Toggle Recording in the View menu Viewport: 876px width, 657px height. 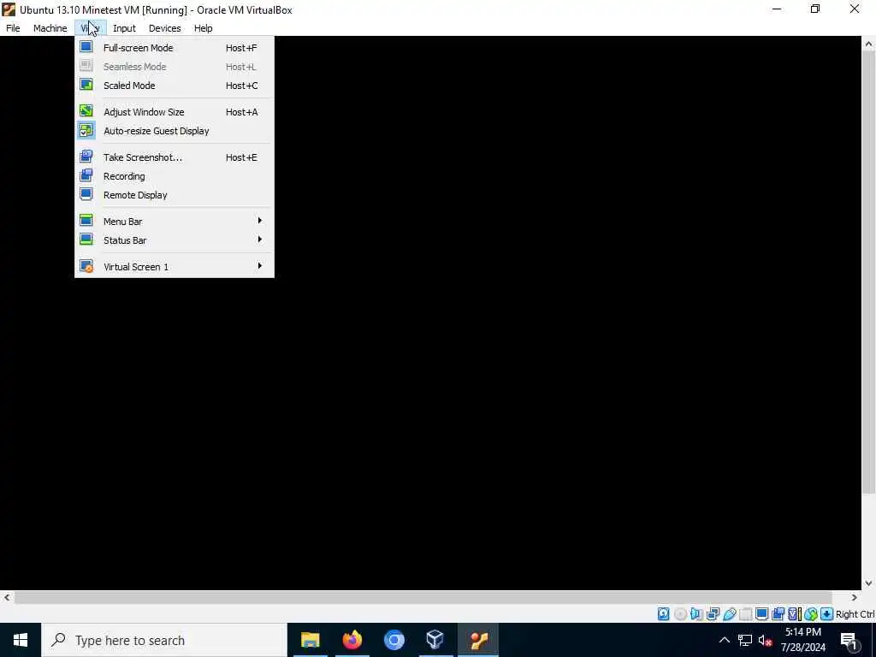(175, 176)
